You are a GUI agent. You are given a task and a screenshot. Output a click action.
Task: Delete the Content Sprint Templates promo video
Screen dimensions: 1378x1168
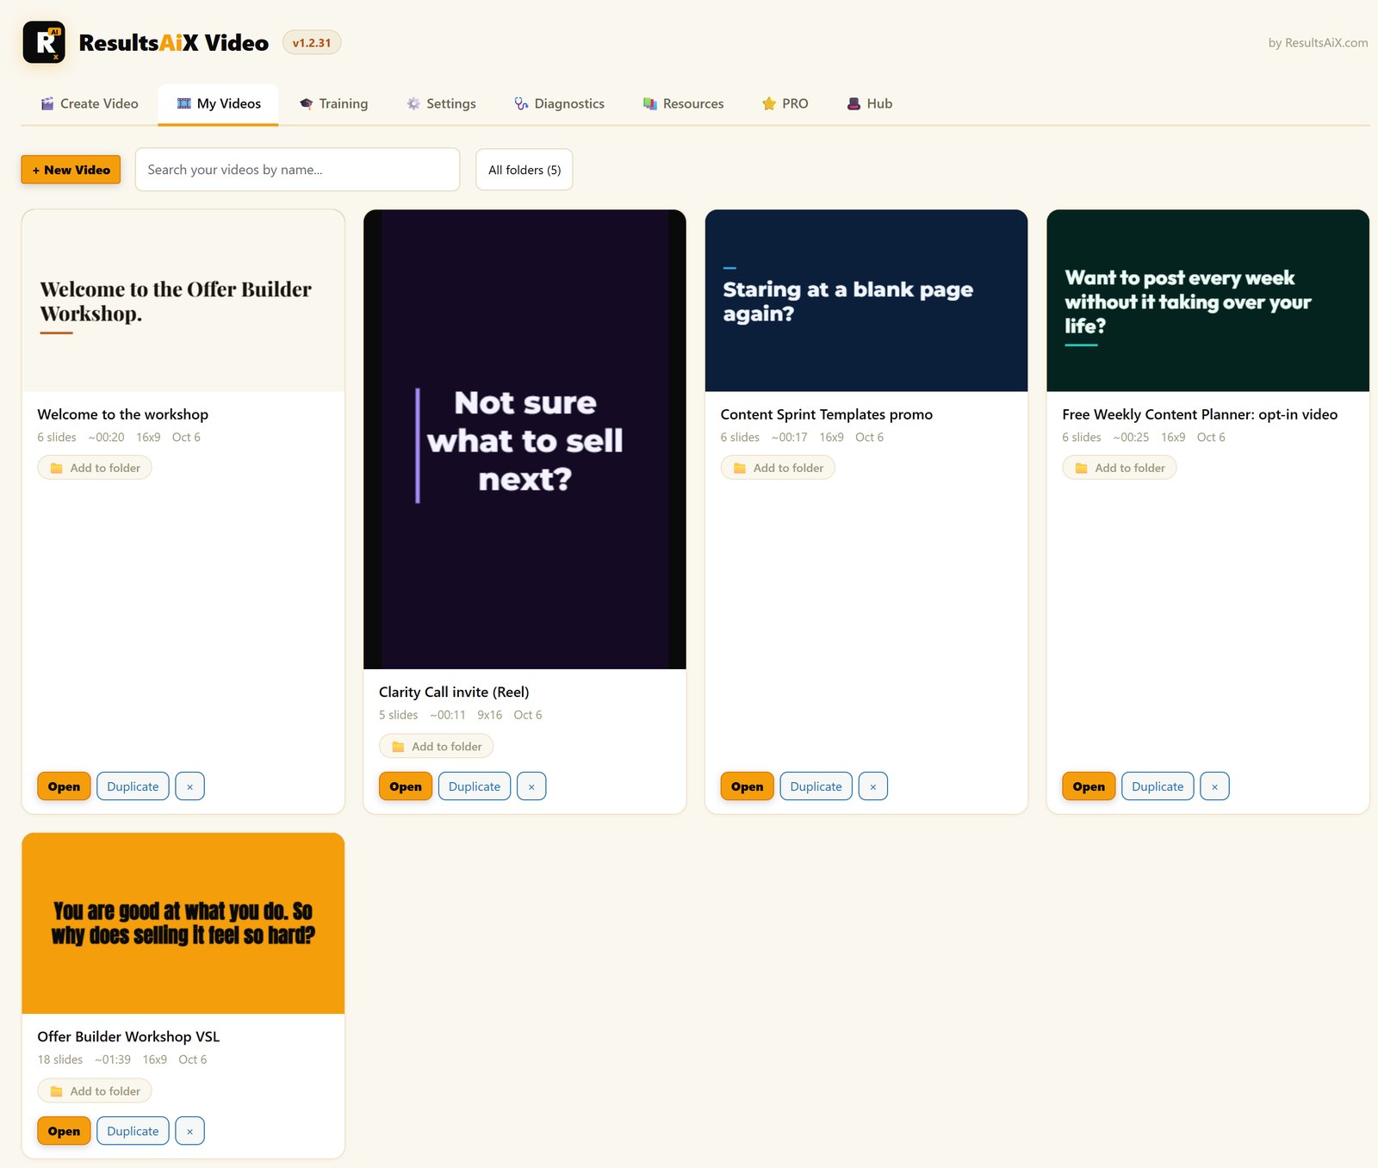click(873, 786)
